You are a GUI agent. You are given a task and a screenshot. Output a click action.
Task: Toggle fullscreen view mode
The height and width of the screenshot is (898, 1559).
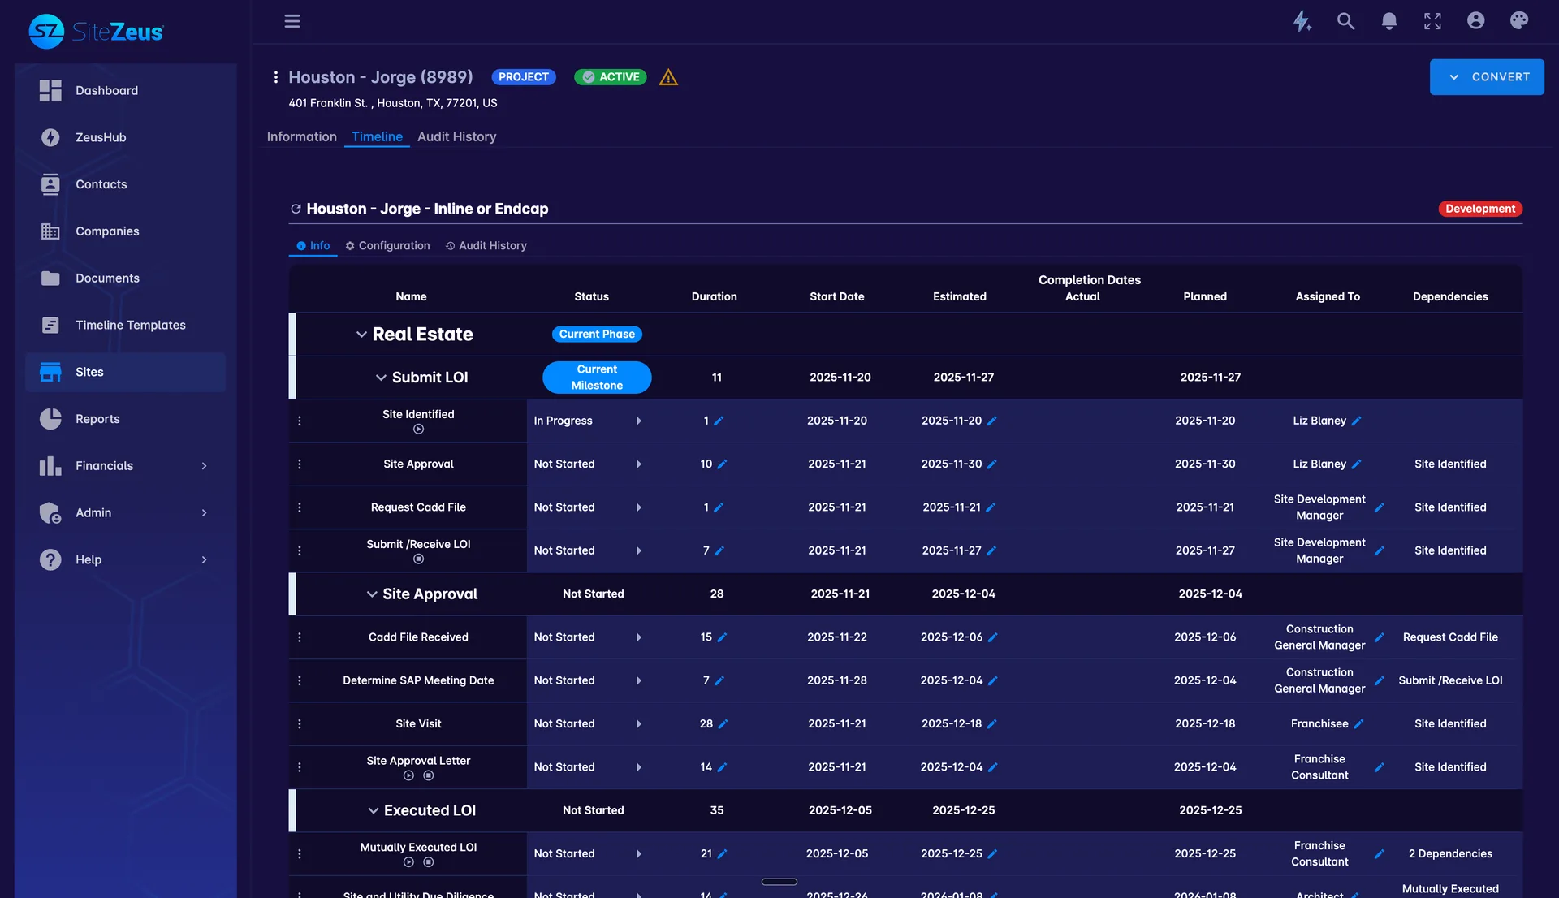(x=1432, y=21)
